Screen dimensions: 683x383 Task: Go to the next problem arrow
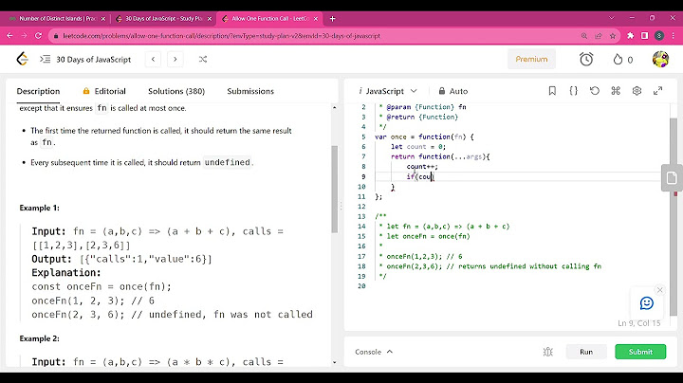pos(175,59)
